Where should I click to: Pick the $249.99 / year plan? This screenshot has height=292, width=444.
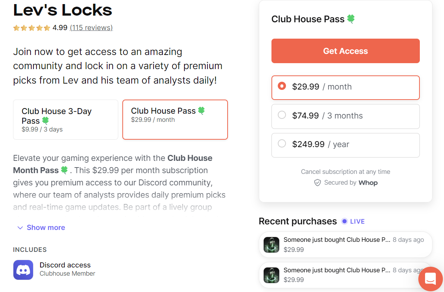click(345, 145)
